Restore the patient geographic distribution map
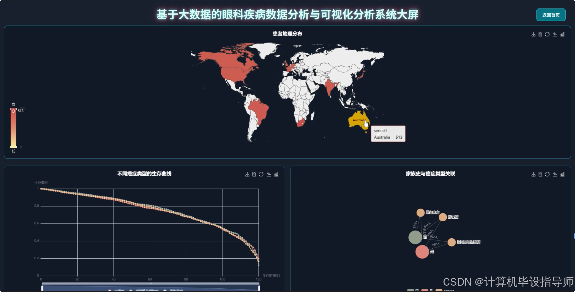 (x=547, y=34)
